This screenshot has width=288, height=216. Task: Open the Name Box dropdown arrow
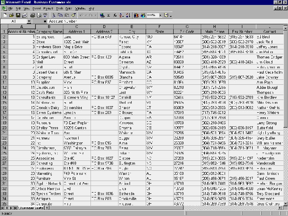tap(29, 21)
